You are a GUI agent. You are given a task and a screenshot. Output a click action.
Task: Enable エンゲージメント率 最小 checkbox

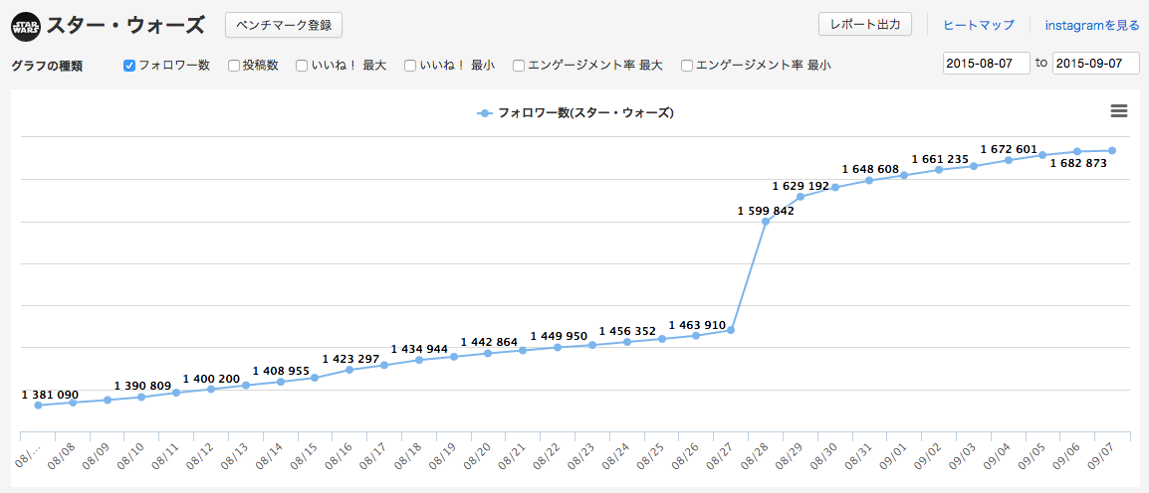tap(687, 66)
